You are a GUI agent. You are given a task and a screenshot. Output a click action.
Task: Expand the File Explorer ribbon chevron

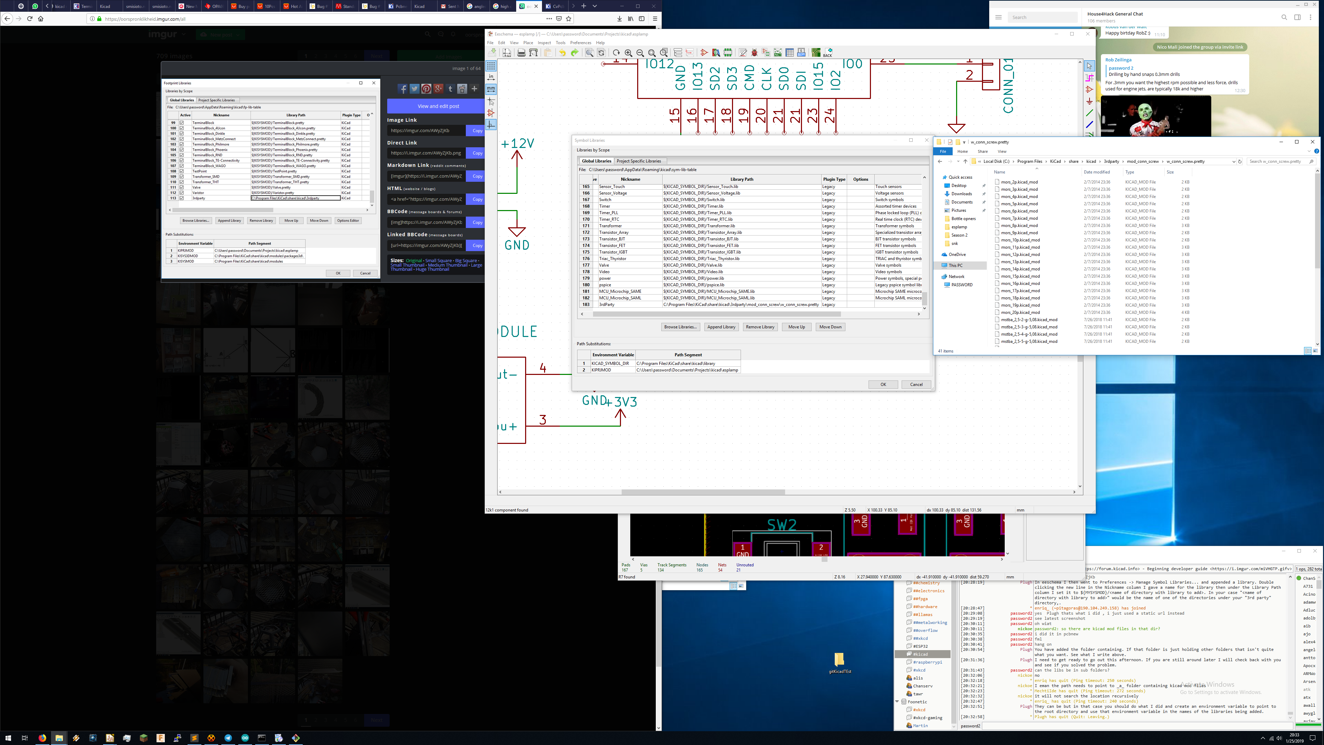click(x=1309, y=151)
